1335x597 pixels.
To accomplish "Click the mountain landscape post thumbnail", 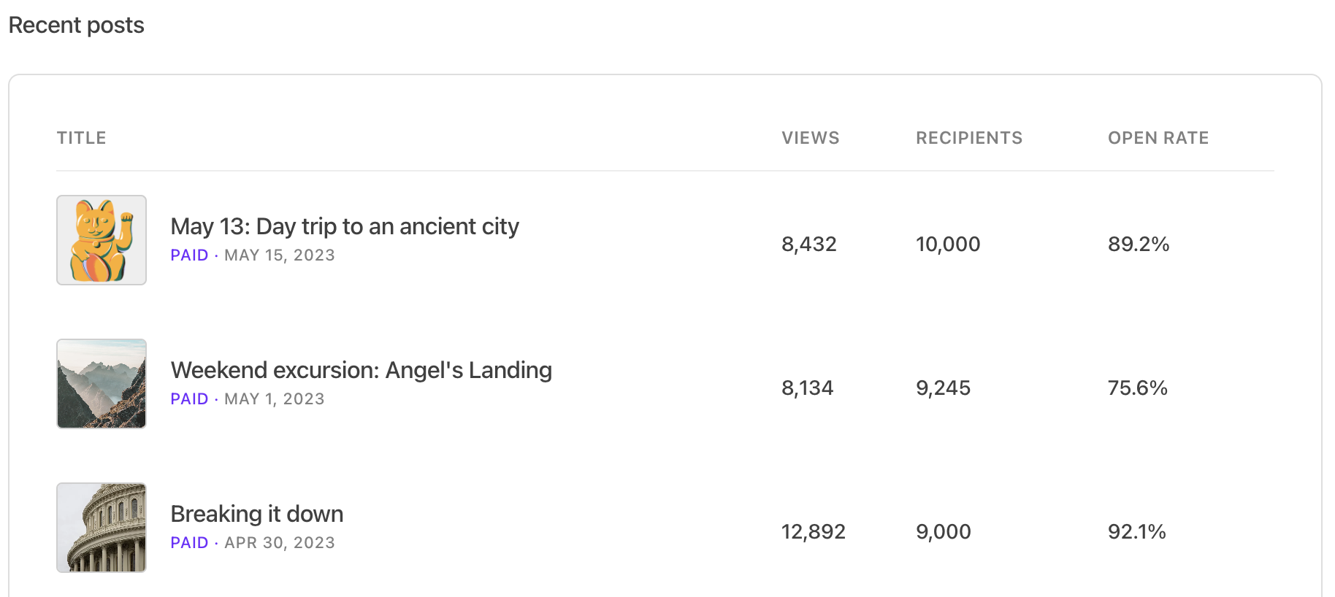I will point(102,384).
